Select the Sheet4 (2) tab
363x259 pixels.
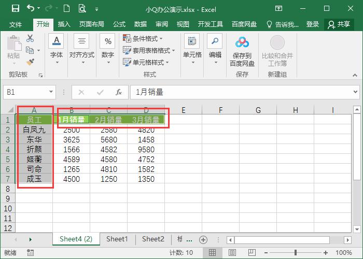pyautogui.click(x=76, y=239)
